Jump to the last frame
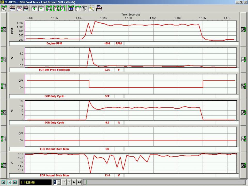248x186 pixels. pyautogui.click(x=79, y=182)
